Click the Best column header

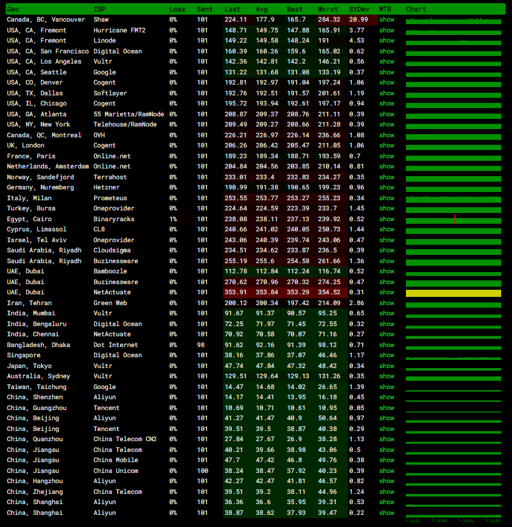pos(295,9)
